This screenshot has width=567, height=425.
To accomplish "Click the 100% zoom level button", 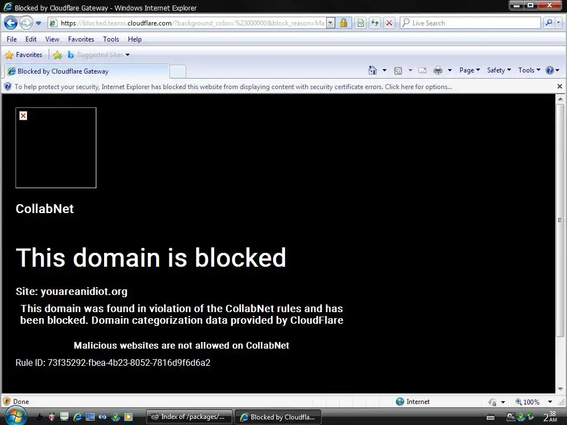I will point(528,402).
